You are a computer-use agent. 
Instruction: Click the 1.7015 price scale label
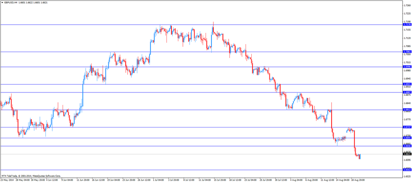(x=407, y=62)
